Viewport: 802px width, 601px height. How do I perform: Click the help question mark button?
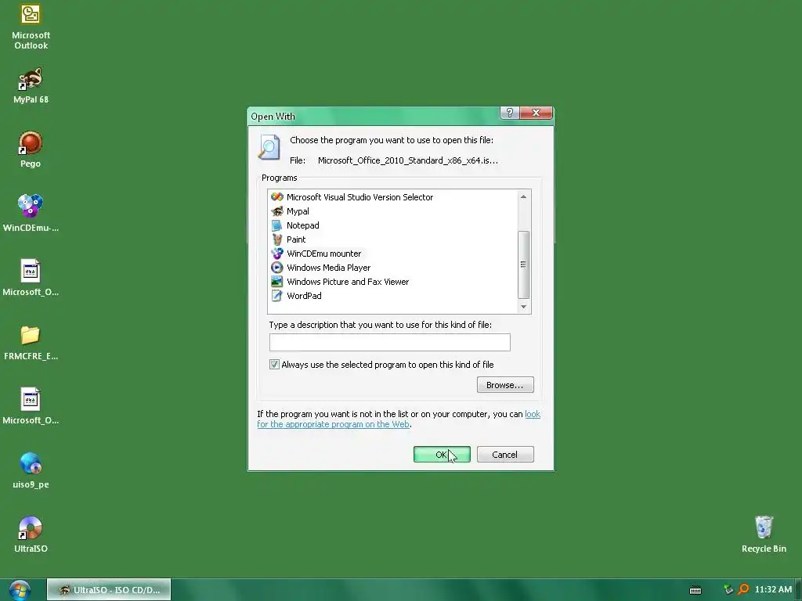coord(509,113)
